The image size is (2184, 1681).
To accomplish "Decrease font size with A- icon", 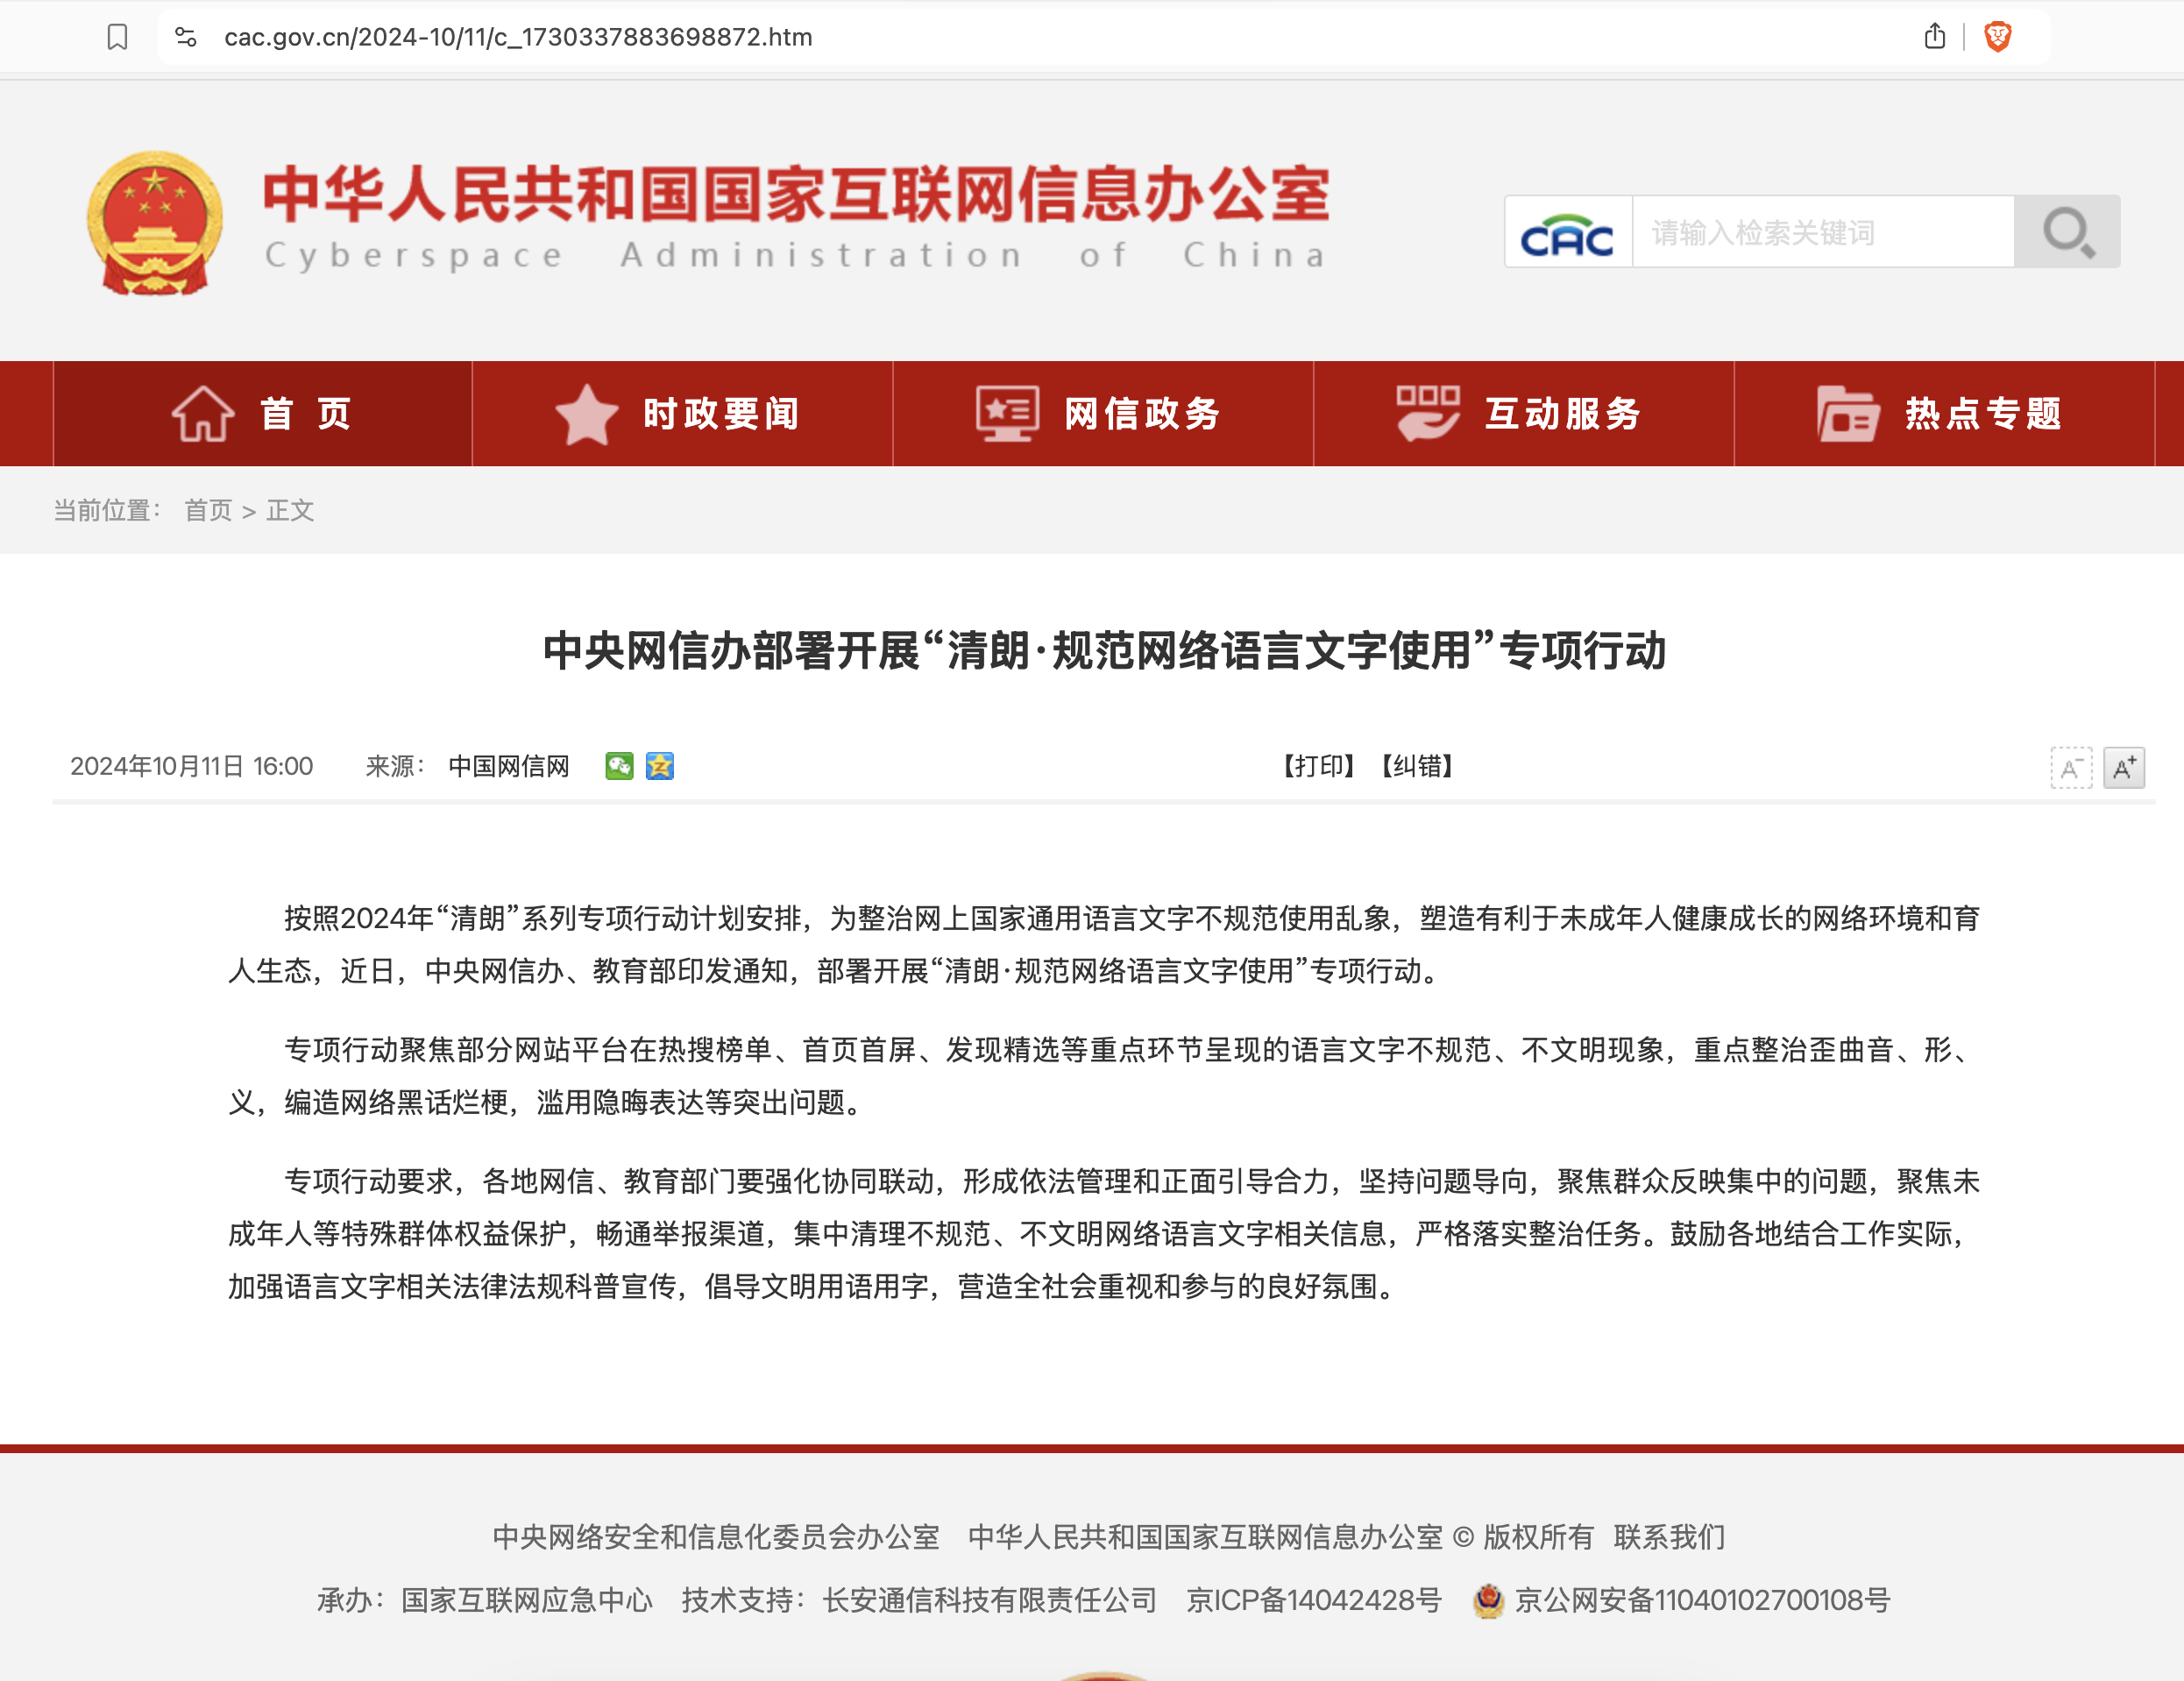I will 2070,768.
